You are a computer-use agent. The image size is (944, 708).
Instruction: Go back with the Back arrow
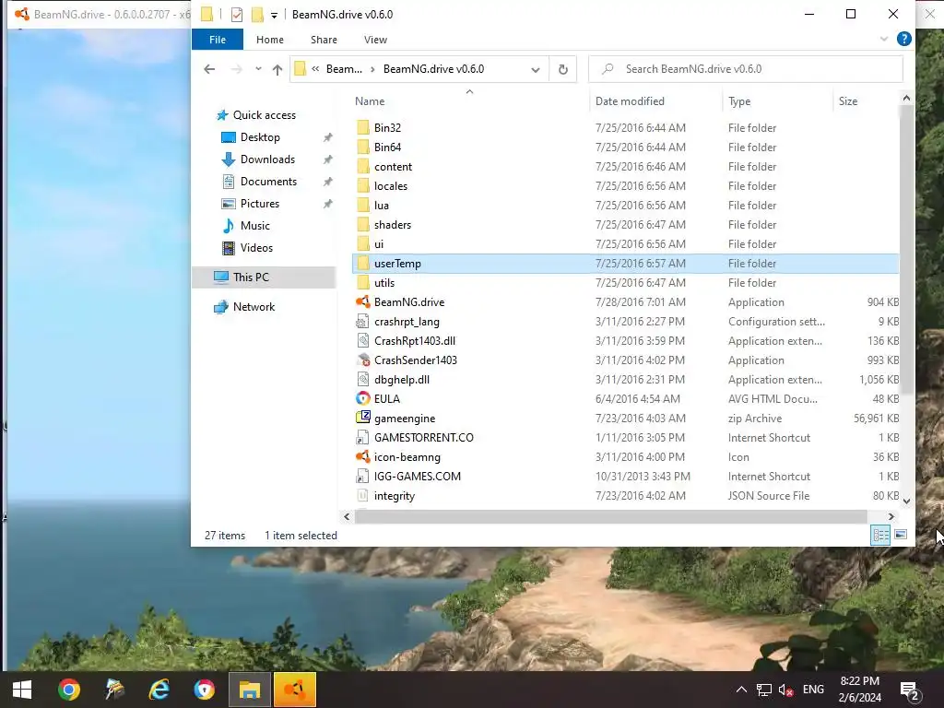209,69
